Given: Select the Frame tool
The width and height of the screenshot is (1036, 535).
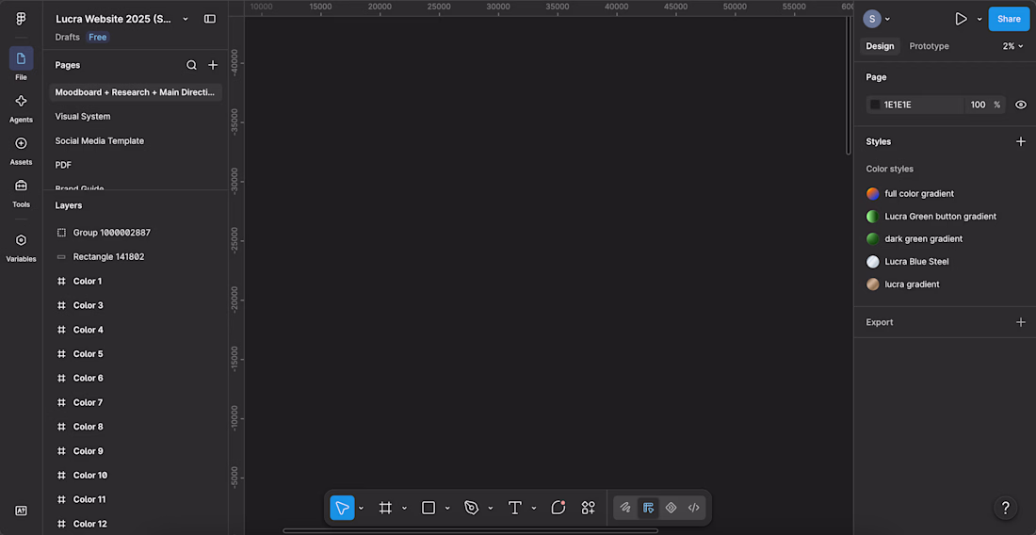Looking at the screenshot, I should click(385, 508).
